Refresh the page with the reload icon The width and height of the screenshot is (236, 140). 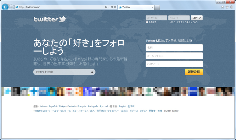tap(112, 7)
